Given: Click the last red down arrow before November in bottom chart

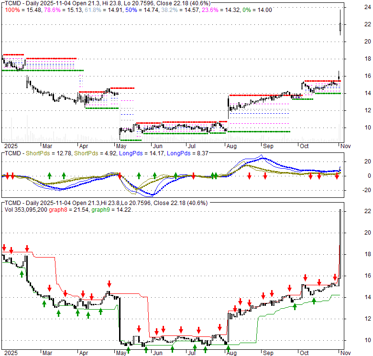Looking at the screenshot, I should [x=335, y=277].
